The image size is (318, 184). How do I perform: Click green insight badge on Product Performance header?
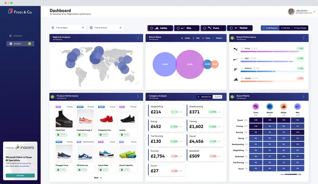pos(52,97)
